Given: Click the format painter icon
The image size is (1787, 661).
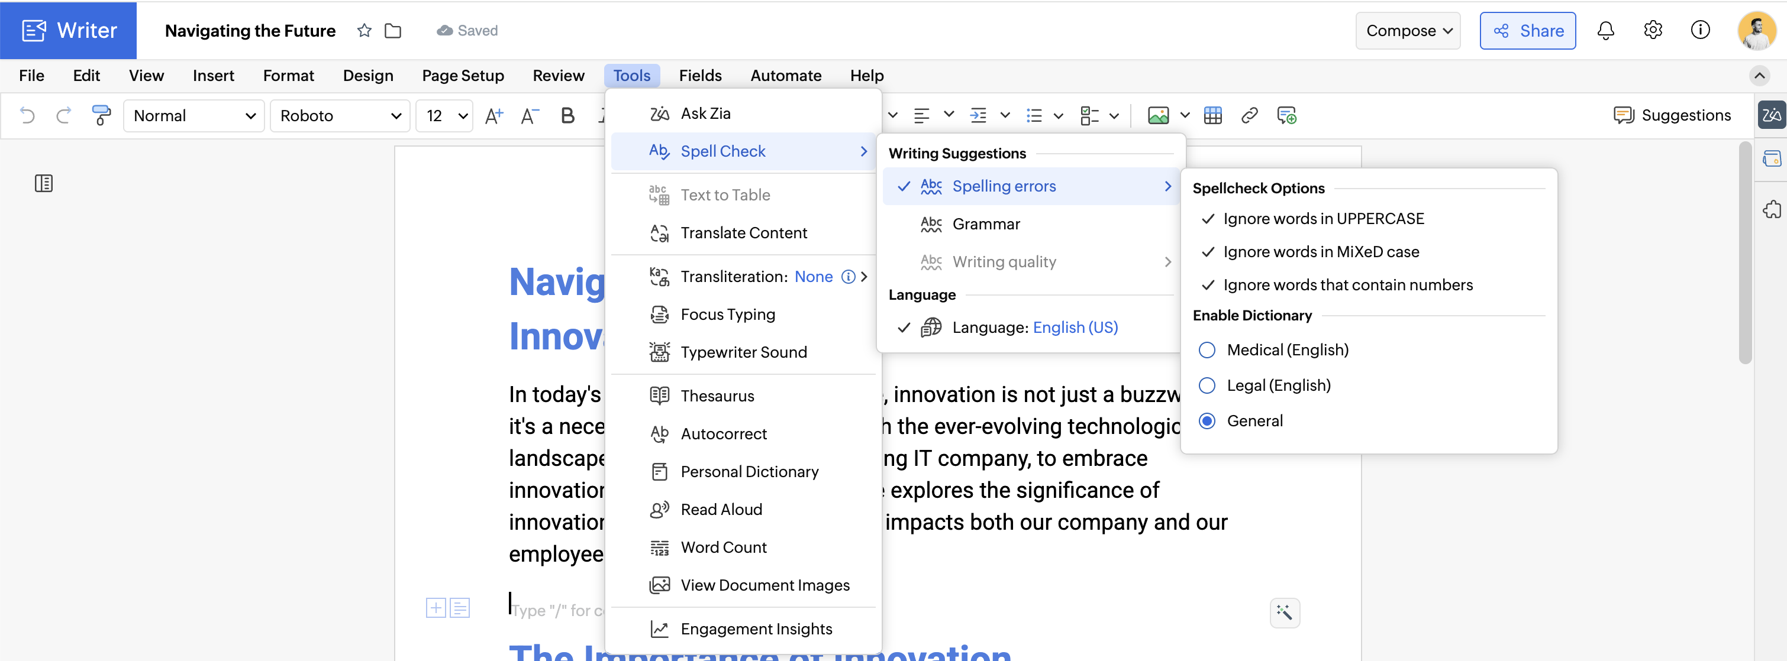Looking at the screenshot, I should point(101,115).
